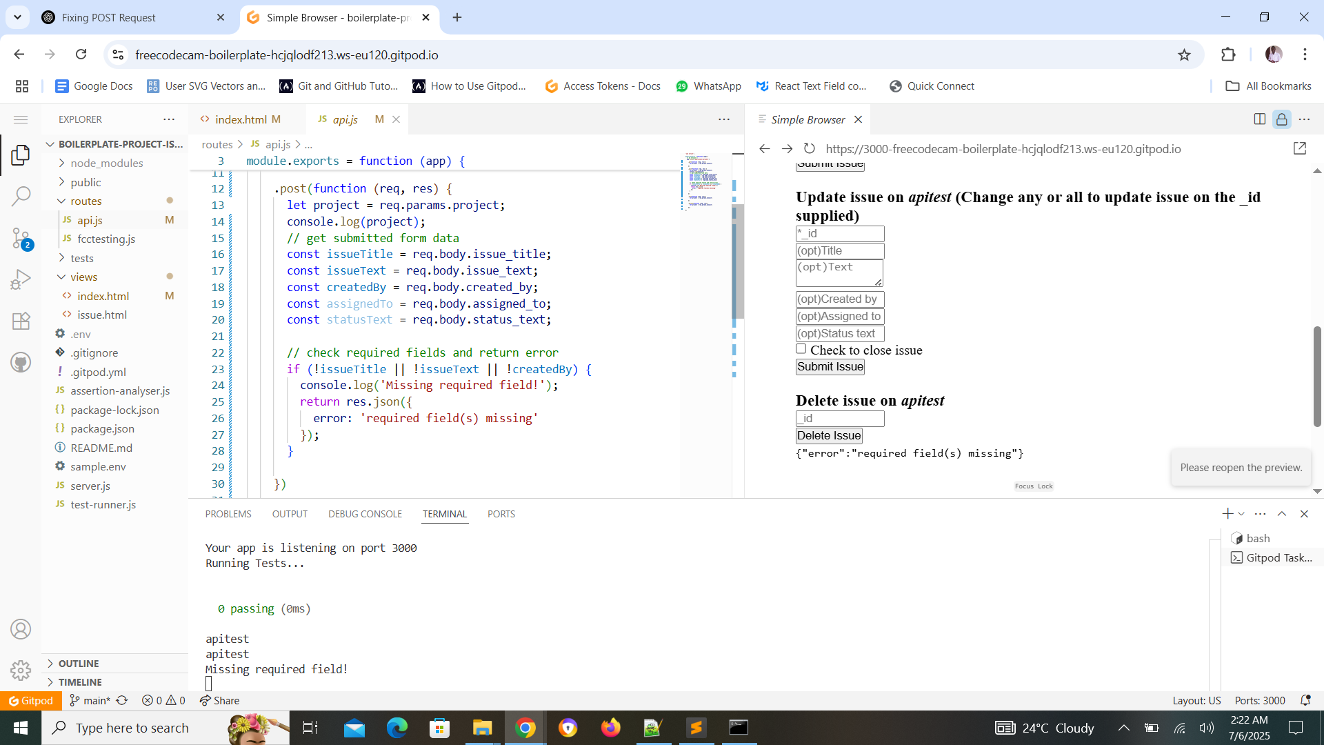Click the Simple Browser vertical scrollbar
The image size is (1324, 745).
tap(1317, 377)
